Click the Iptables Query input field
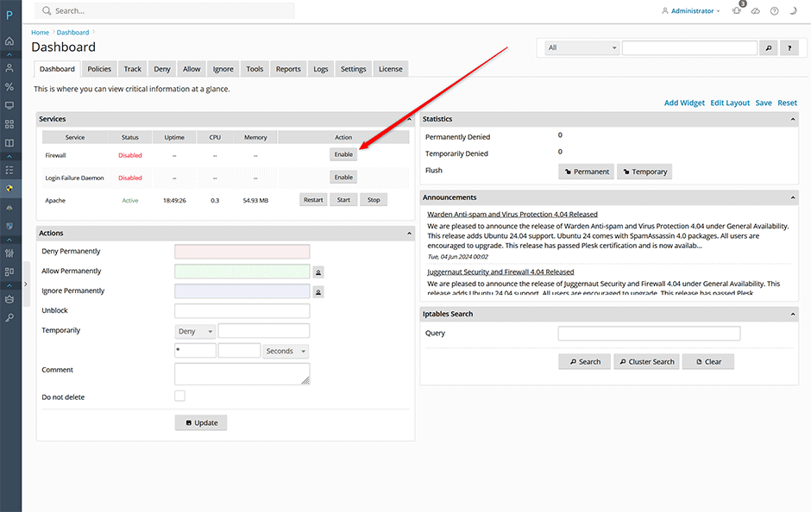Viewport: 811px width, 512px height. click(649, 334)
